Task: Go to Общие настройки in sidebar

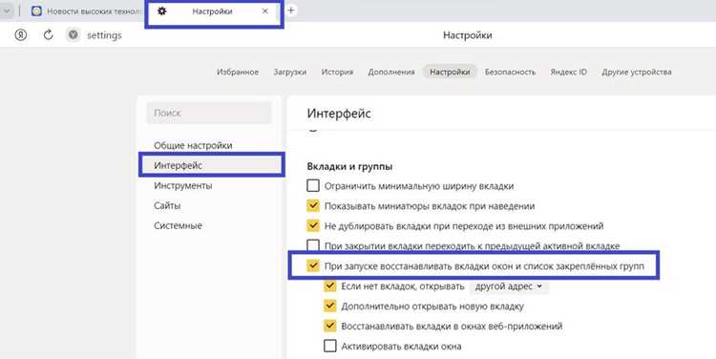Action: coord(193,145)
